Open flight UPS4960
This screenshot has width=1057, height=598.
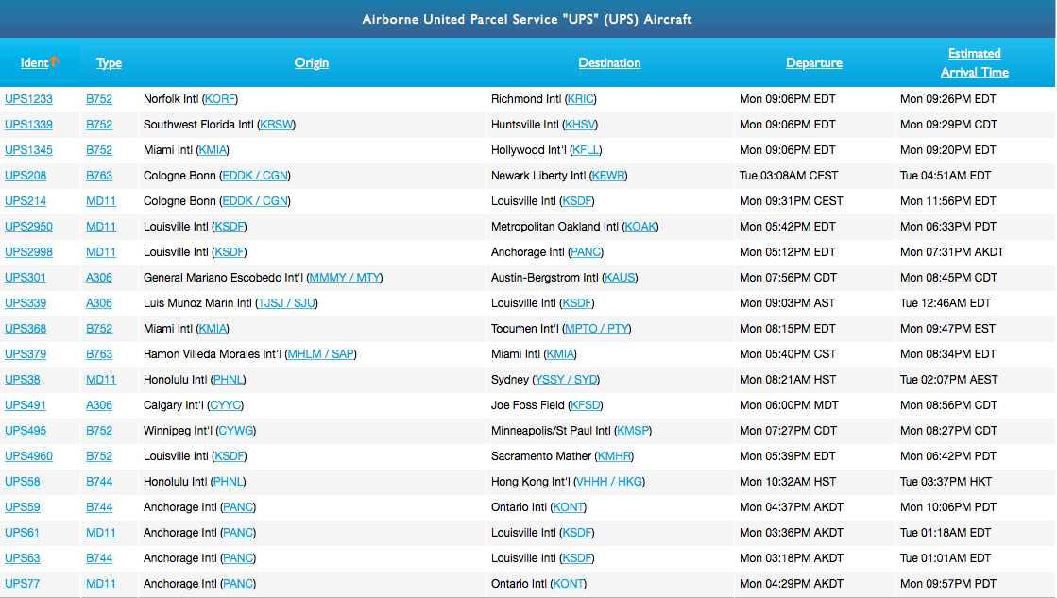click(28, 456)
